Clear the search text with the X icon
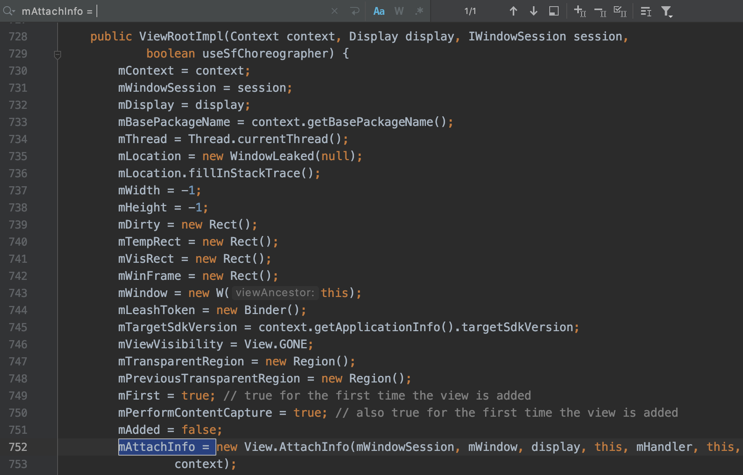The image size is (743, 475). click(x=335, y=11)
